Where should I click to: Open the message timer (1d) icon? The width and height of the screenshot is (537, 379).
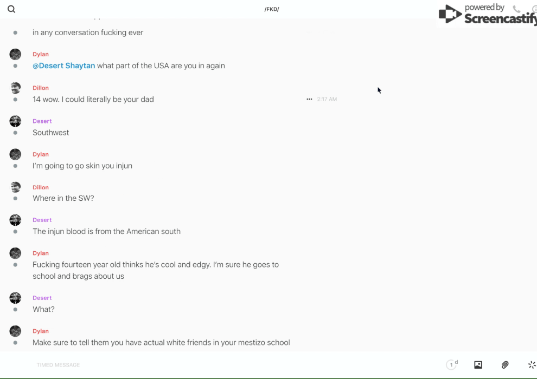[x=452, y=365]
